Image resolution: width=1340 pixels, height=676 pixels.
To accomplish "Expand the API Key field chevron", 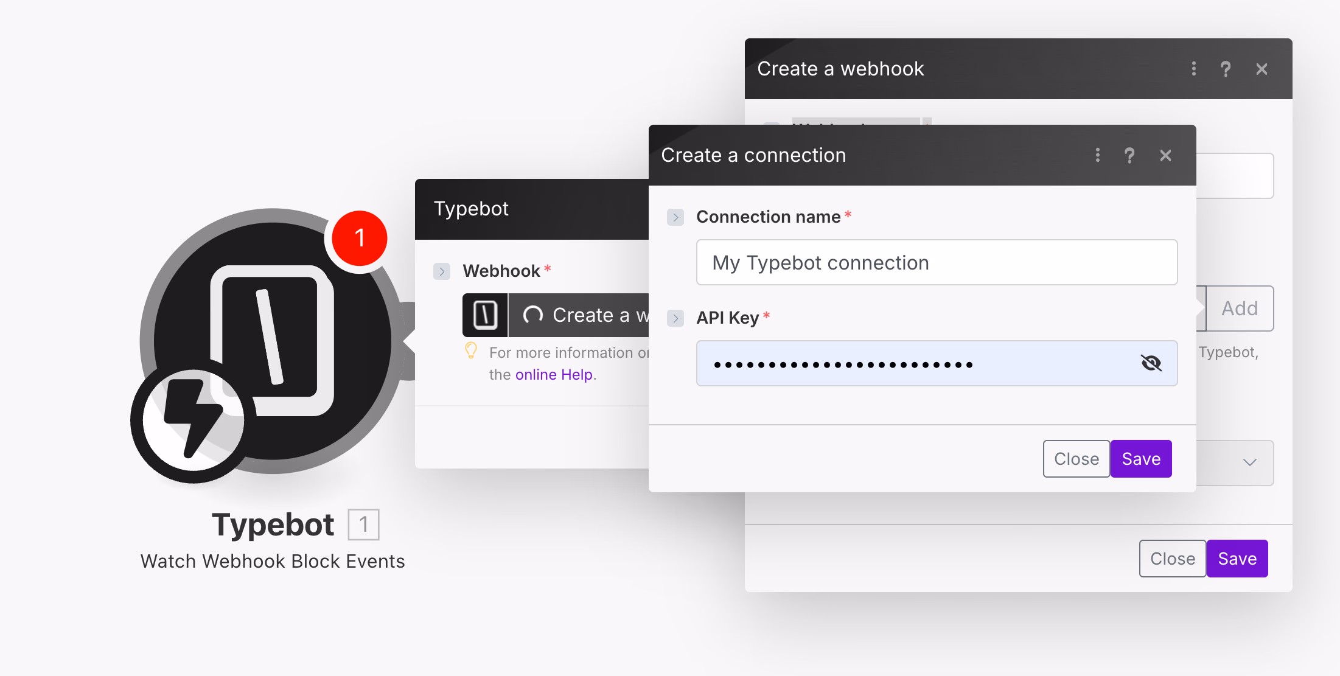I will [675, 318].
